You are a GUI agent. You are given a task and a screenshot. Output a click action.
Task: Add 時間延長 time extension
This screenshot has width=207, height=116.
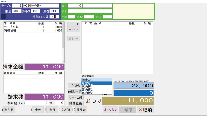coord(75,103)
